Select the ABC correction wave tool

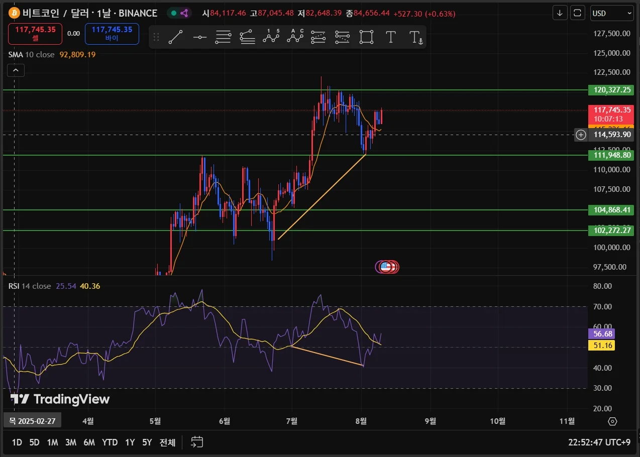(295, 37)
